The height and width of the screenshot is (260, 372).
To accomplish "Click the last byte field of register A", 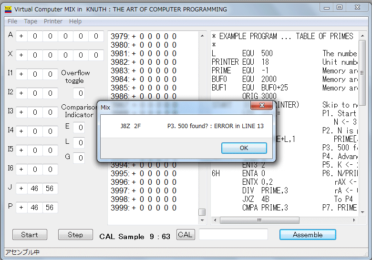I will coord(96,36).
